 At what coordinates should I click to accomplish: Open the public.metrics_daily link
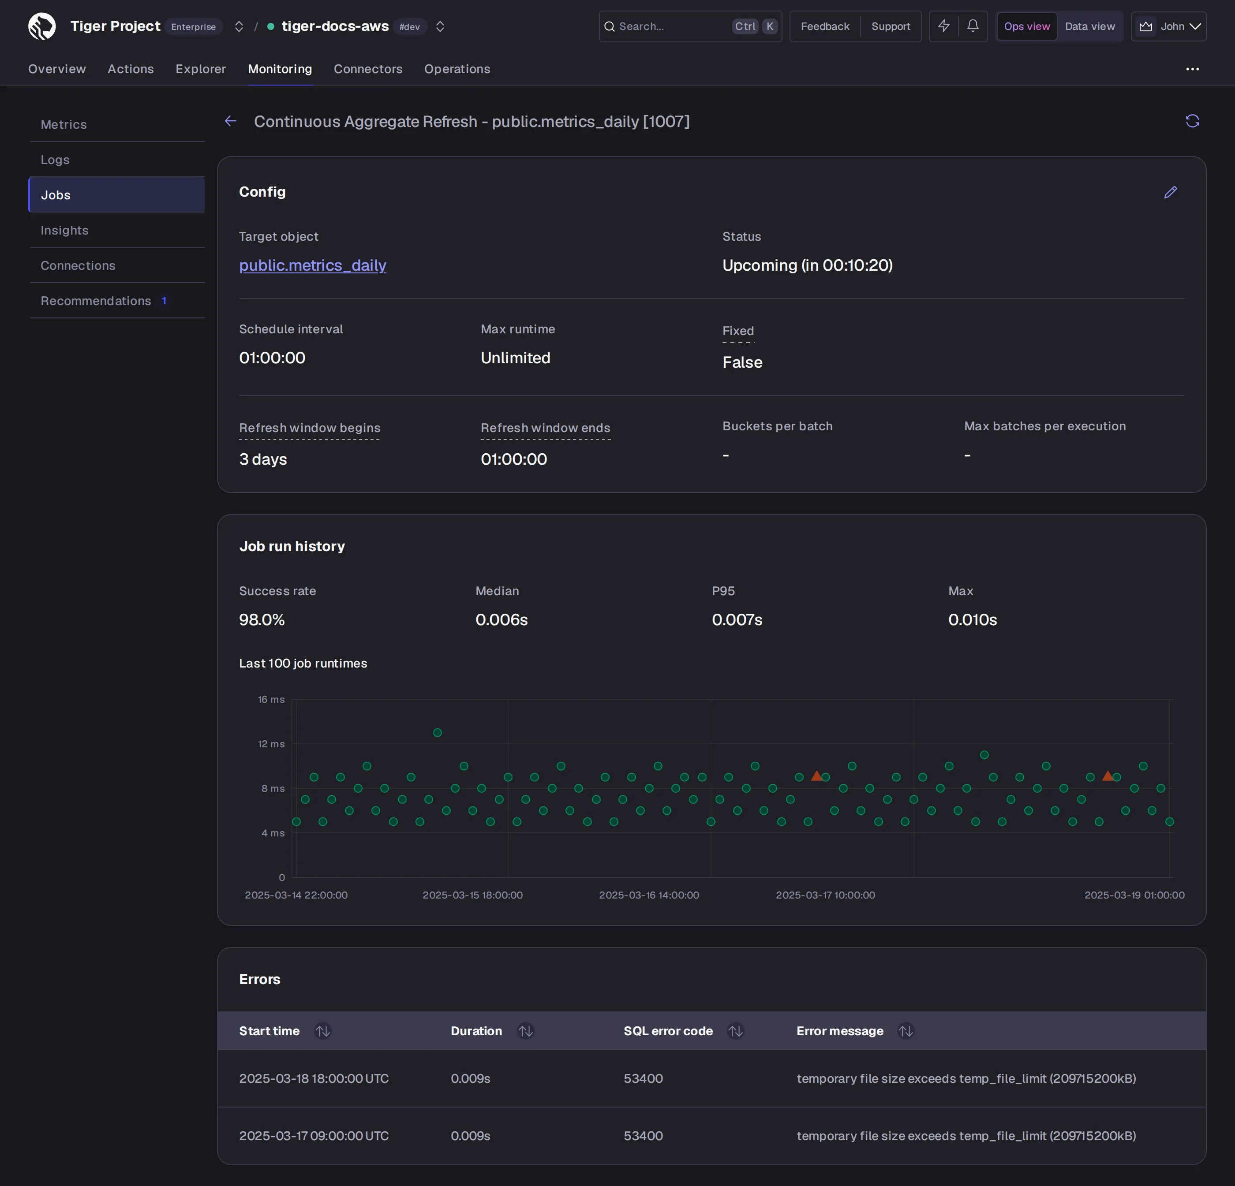[313, 265]
